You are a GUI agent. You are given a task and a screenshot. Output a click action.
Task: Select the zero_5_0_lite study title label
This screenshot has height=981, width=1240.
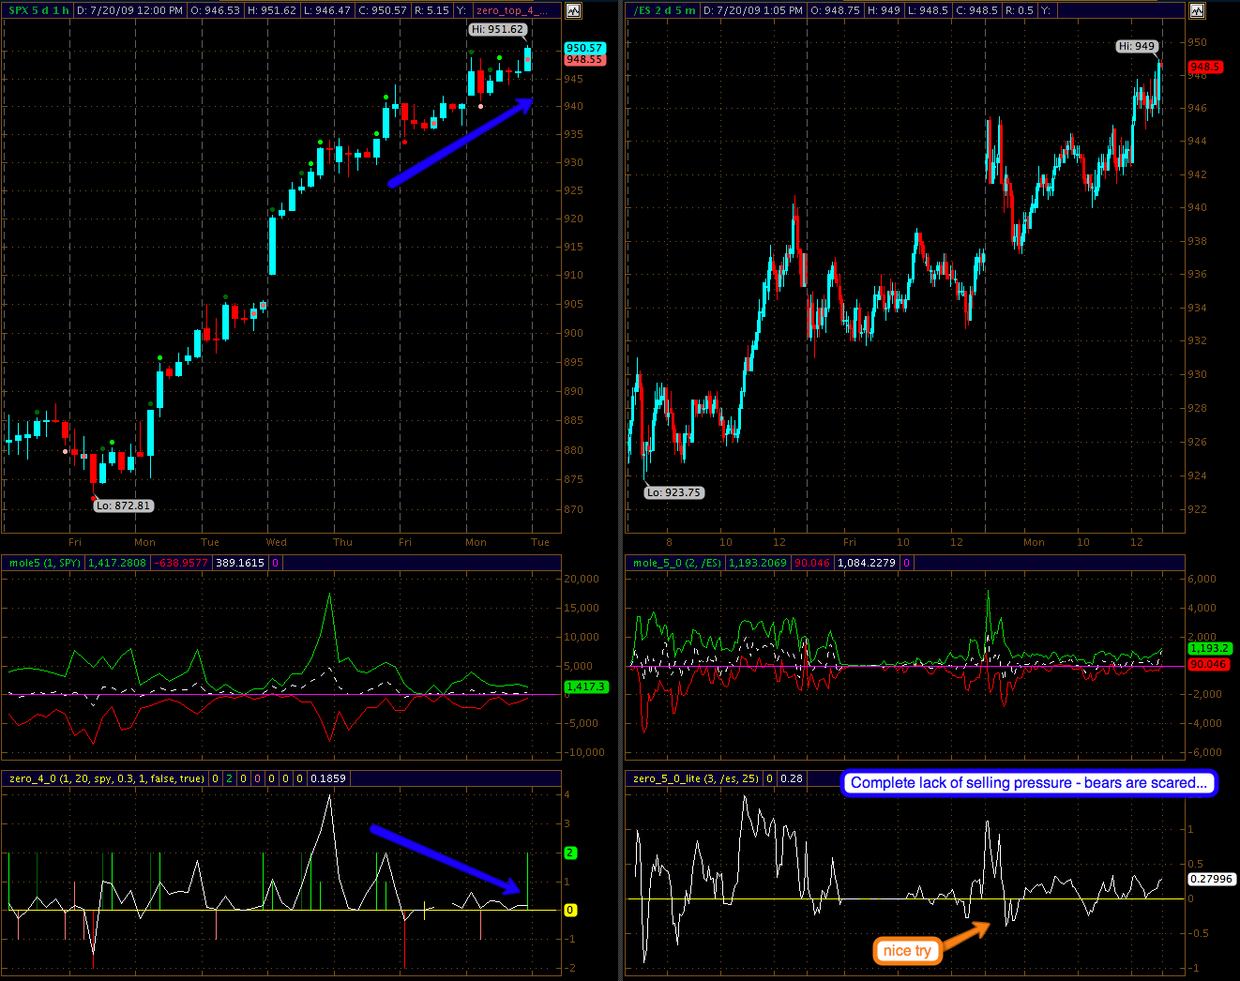tap(695, 778)
